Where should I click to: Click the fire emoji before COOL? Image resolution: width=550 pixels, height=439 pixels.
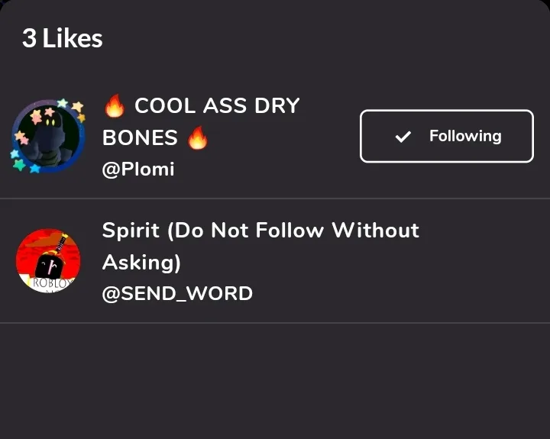[x=115, y=106]
